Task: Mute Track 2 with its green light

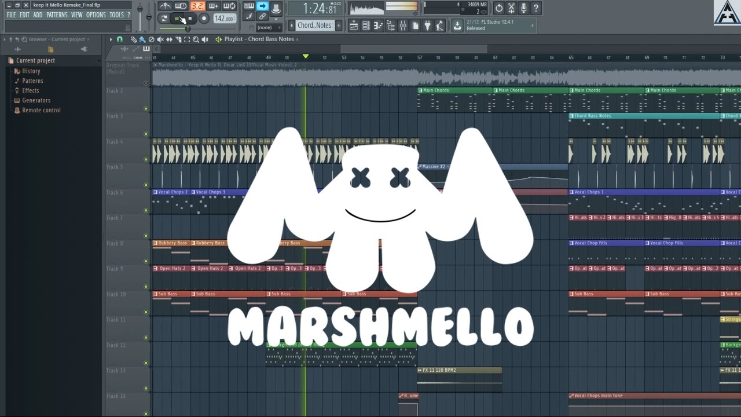Action: 146,108
